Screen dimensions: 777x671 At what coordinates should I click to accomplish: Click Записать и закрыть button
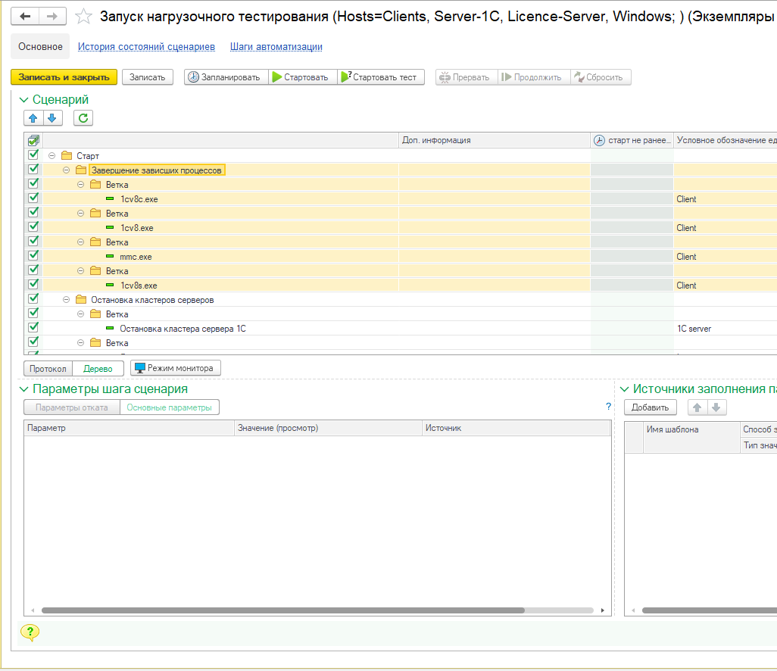(x=64, y=77)
